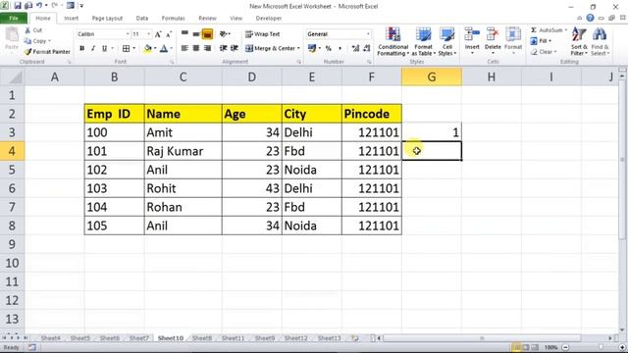Switch to Page Layout view in status bar
The height and width of the screenshot is (353, 628).
point(526,347)
